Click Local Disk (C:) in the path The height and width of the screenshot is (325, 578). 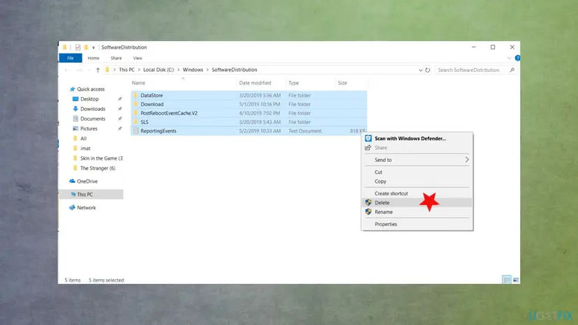158,70
